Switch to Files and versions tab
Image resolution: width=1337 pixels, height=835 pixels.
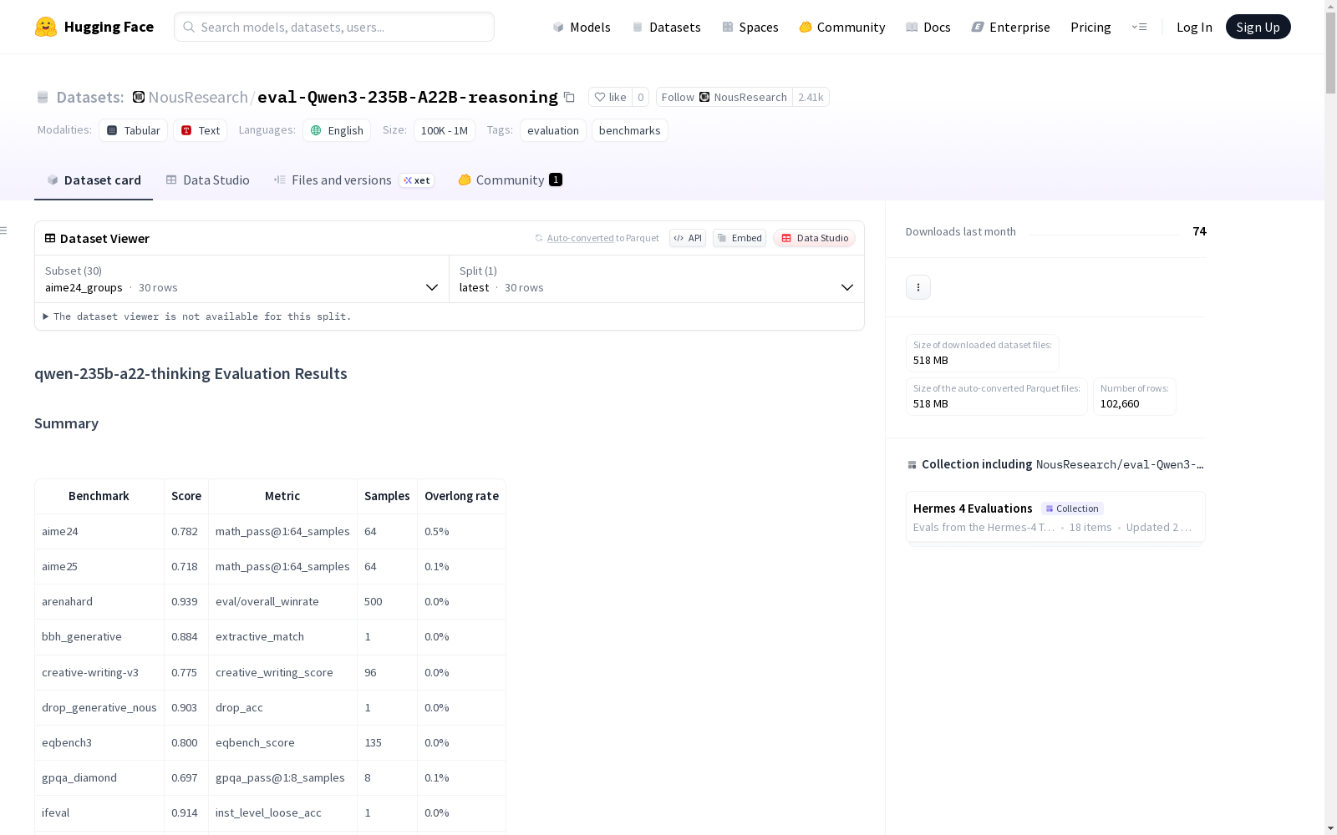353,180
